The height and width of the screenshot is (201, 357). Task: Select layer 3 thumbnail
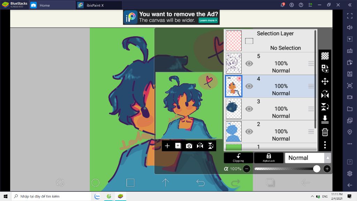click(234, 109)
